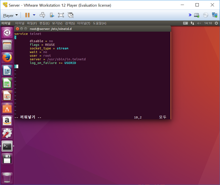Click the '-- 끼워넣기 --' status text
Screen dimensions: 220x185
coord(28,117)
